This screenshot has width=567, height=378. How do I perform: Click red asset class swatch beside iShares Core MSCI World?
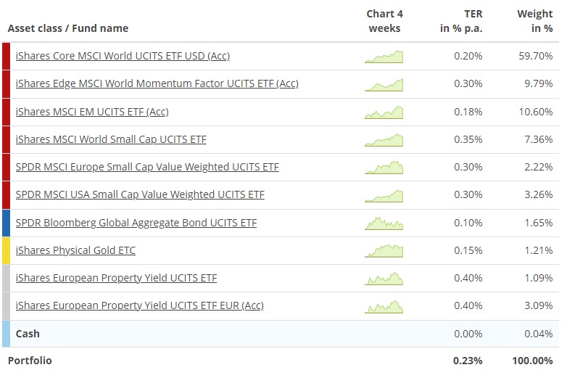tap(6, 56)
